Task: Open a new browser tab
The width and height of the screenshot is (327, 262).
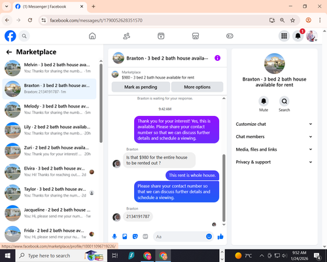Action: click(94, 7)
